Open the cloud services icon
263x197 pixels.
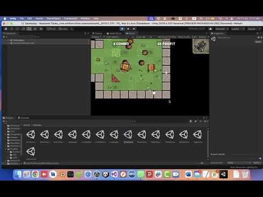(210, 29)
